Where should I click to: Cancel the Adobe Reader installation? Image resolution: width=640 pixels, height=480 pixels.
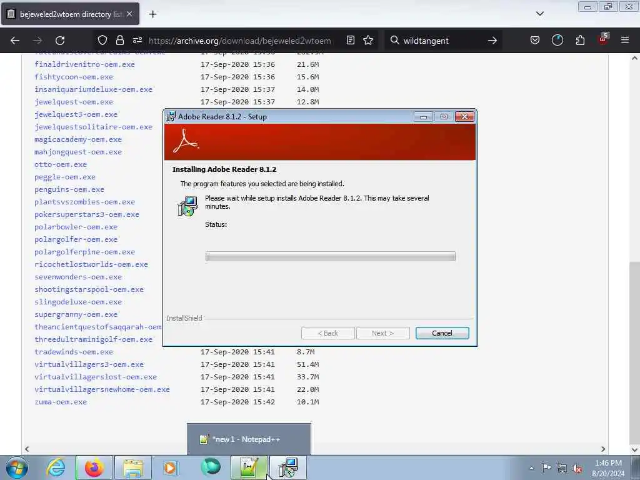(x=442, y=333)
